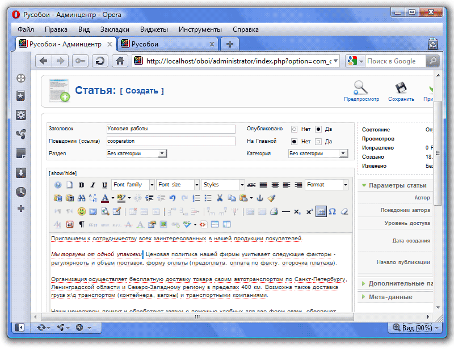Switch to the second Русобои tab
Viewport: 454px width, 349px height.
[167, 44]
